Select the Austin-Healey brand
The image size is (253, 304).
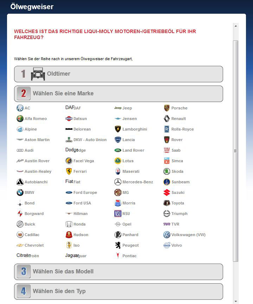[38, 171]
